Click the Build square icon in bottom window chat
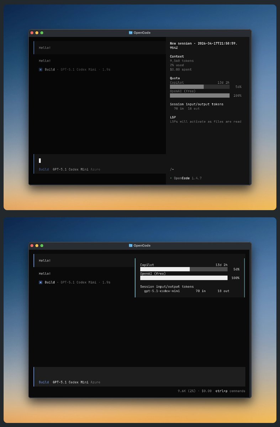The height and width of the screenshot is (427, 280). click(41, 282)
